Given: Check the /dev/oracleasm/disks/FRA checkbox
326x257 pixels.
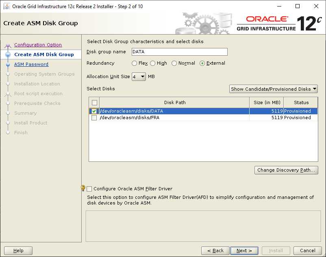Looking at the screenshot, I should pyautogui.click(x=94, y=118).
